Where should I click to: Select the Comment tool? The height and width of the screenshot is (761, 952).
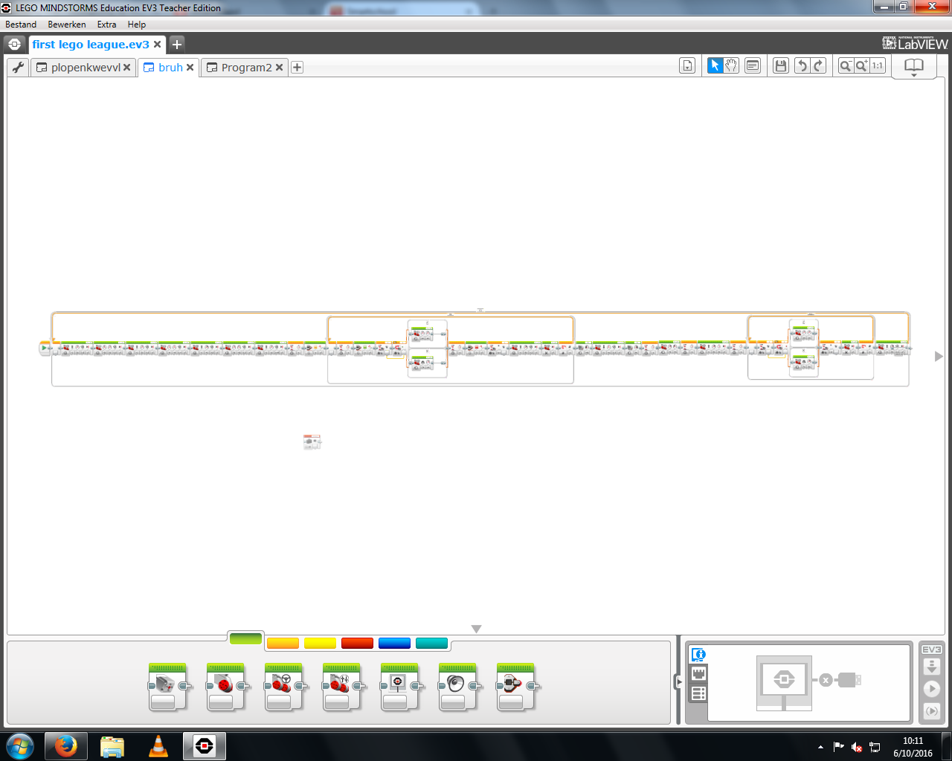[753, 66]
